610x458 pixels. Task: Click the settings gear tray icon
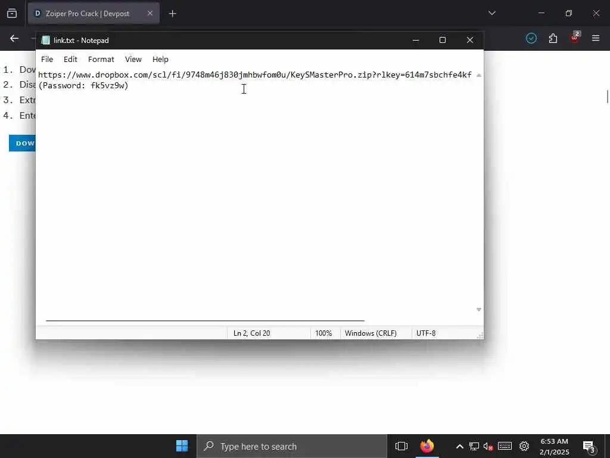click(524, 446)
